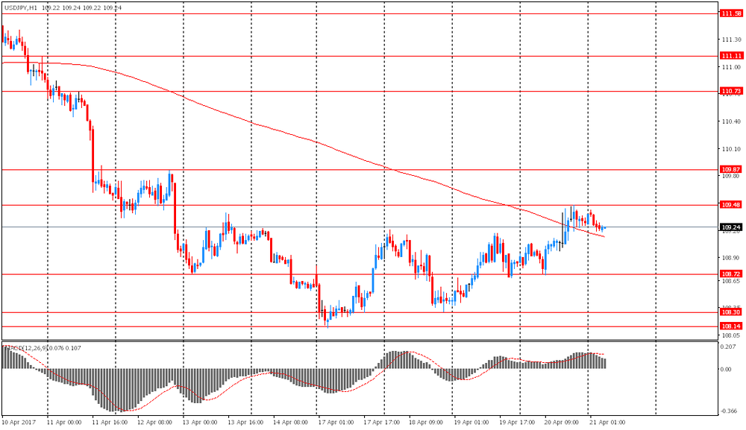Click the 108.65 price axis value

pos(731,281)
